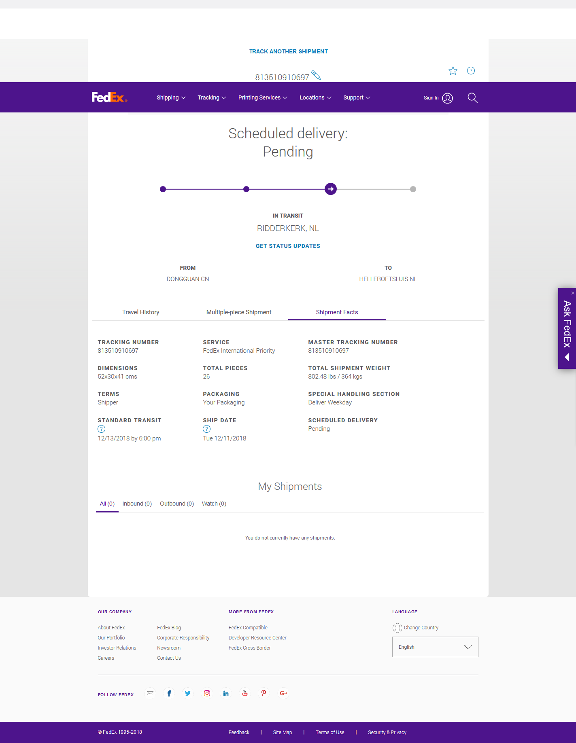The width and height of the screenshot is (576, 743).
Task: Click the RIDDERKERK, NL location text
Action: coord(288,229)
